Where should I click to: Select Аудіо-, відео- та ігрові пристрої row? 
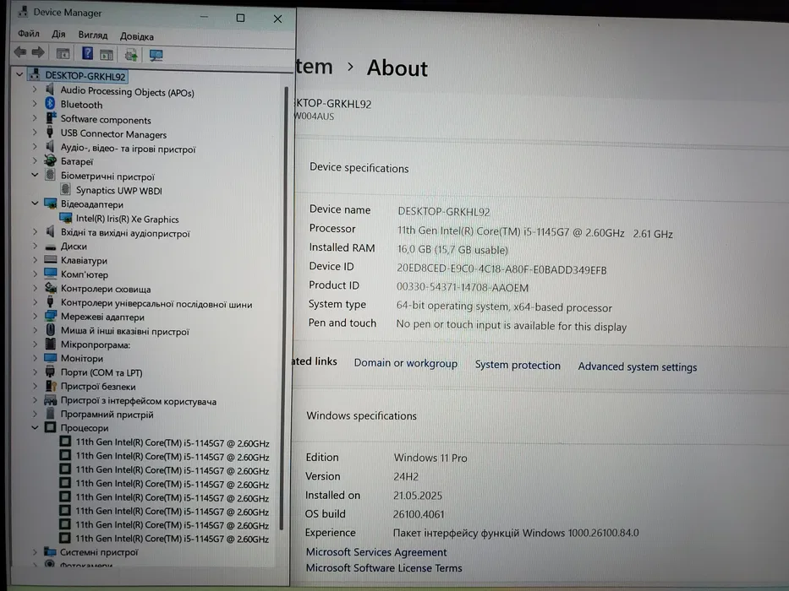tap(128, 148)
